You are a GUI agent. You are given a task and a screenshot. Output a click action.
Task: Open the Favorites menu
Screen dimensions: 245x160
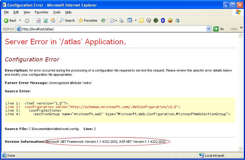(41, 12)
